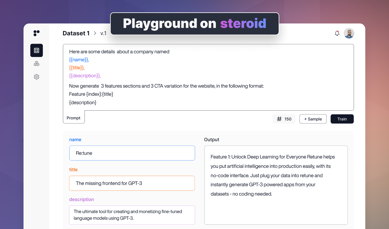The width and height of the screenshot is (389, 229).
Task: Click the orange {{title}} variable in the prompt
Action: (x=77, y=68)
